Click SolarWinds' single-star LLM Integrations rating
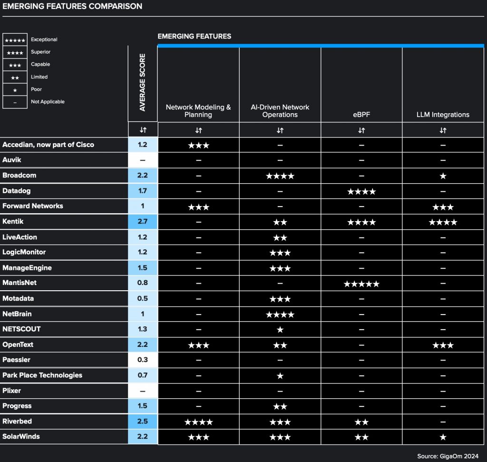 pyautogui.click(x=443, y=436)
